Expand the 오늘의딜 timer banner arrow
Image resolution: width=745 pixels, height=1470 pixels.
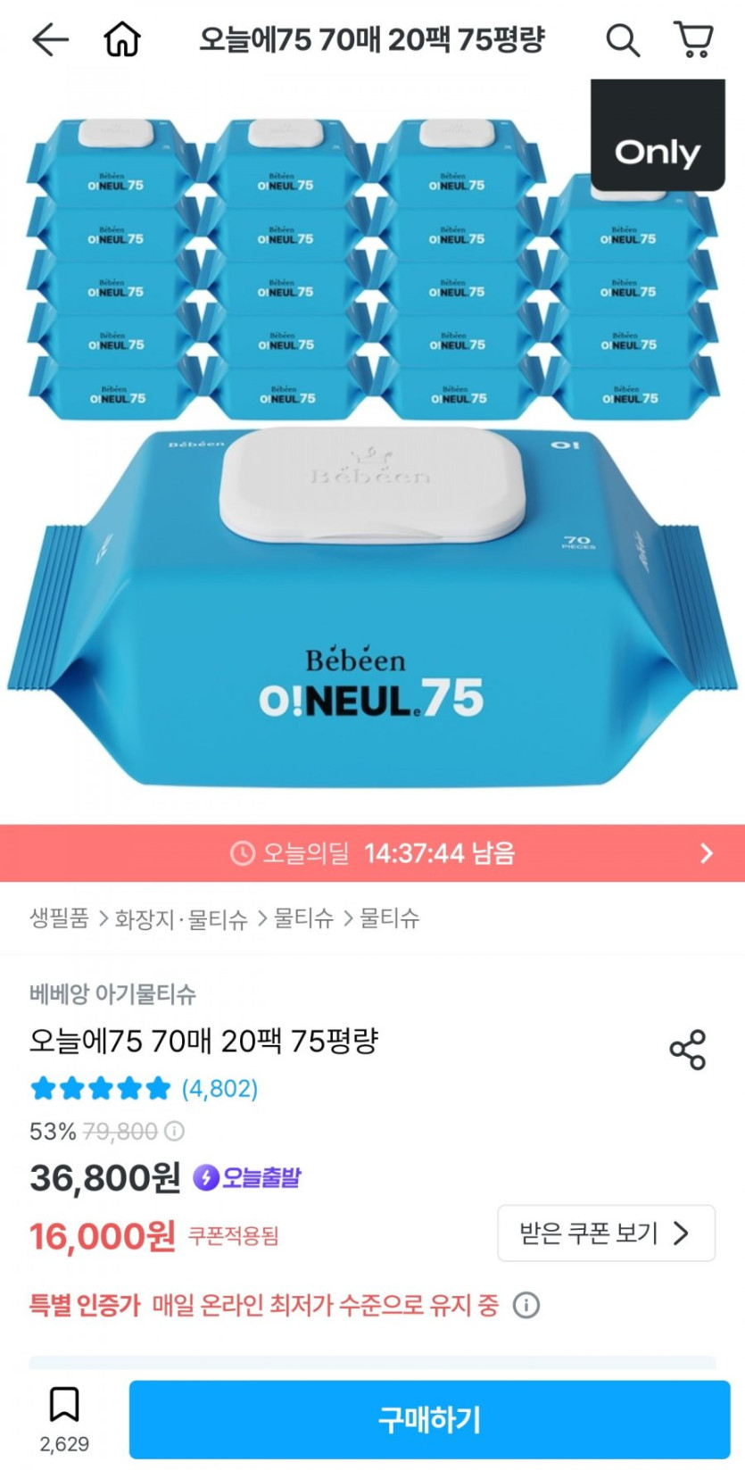pyautogui.click(x=707, y=853)
